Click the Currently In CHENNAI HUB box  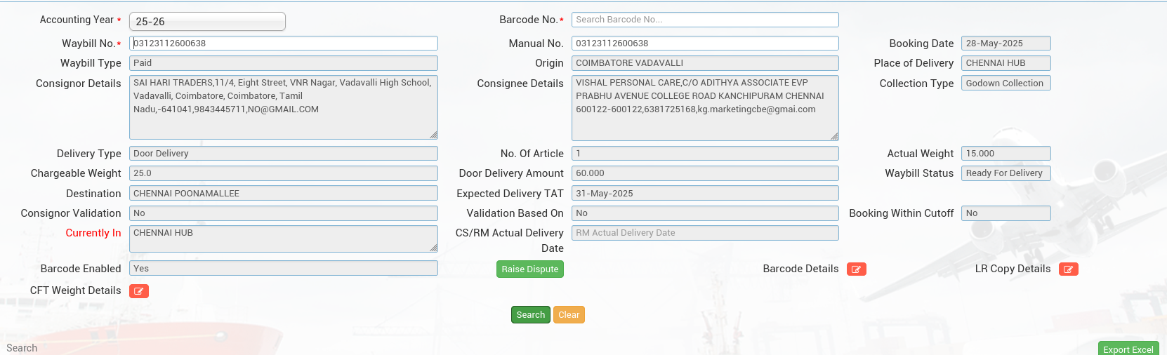point(283,239)
